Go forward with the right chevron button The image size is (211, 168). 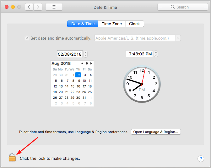(38, 7)
